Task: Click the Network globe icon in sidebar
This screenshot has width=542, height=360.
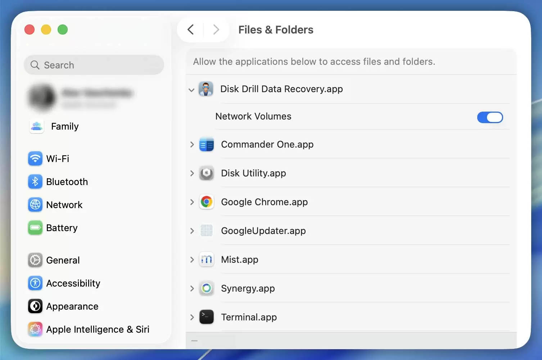Action: (x=35, y=205)
